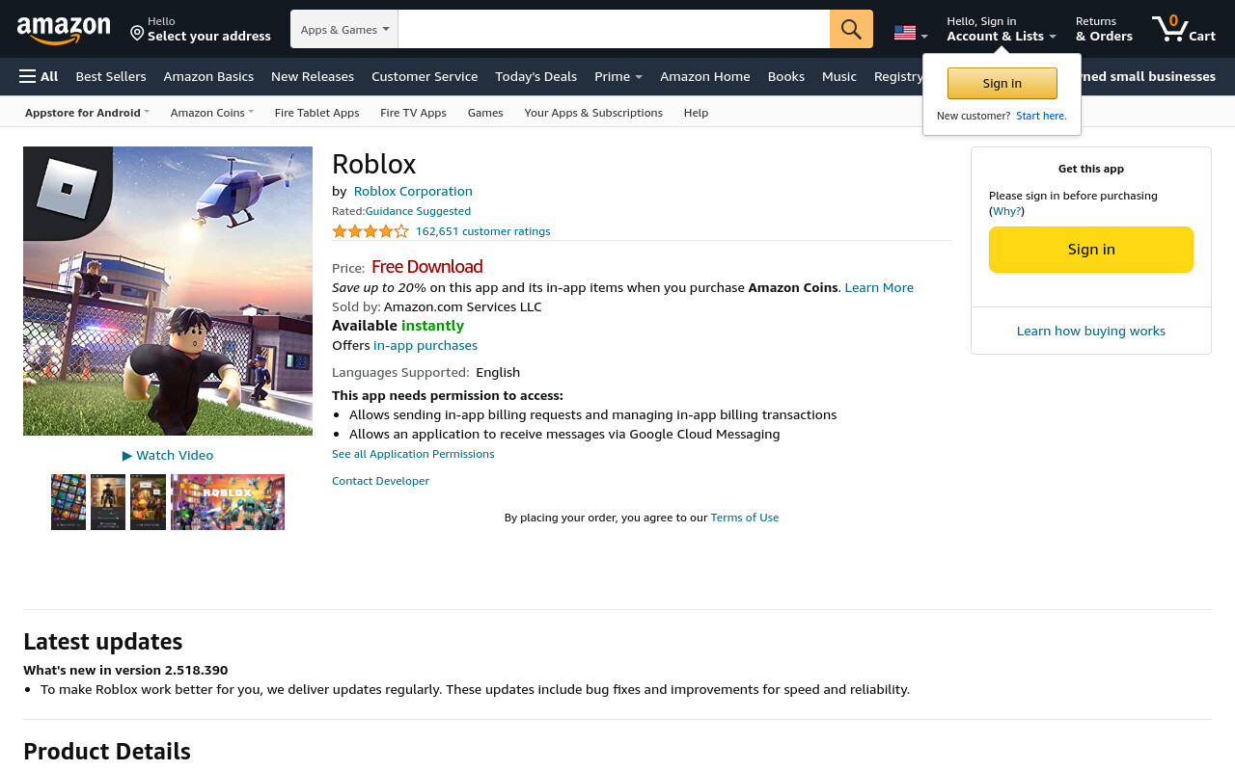Open the Amazon Coins dropdown menu
The image size is (1235, 771).
point(211,113)
